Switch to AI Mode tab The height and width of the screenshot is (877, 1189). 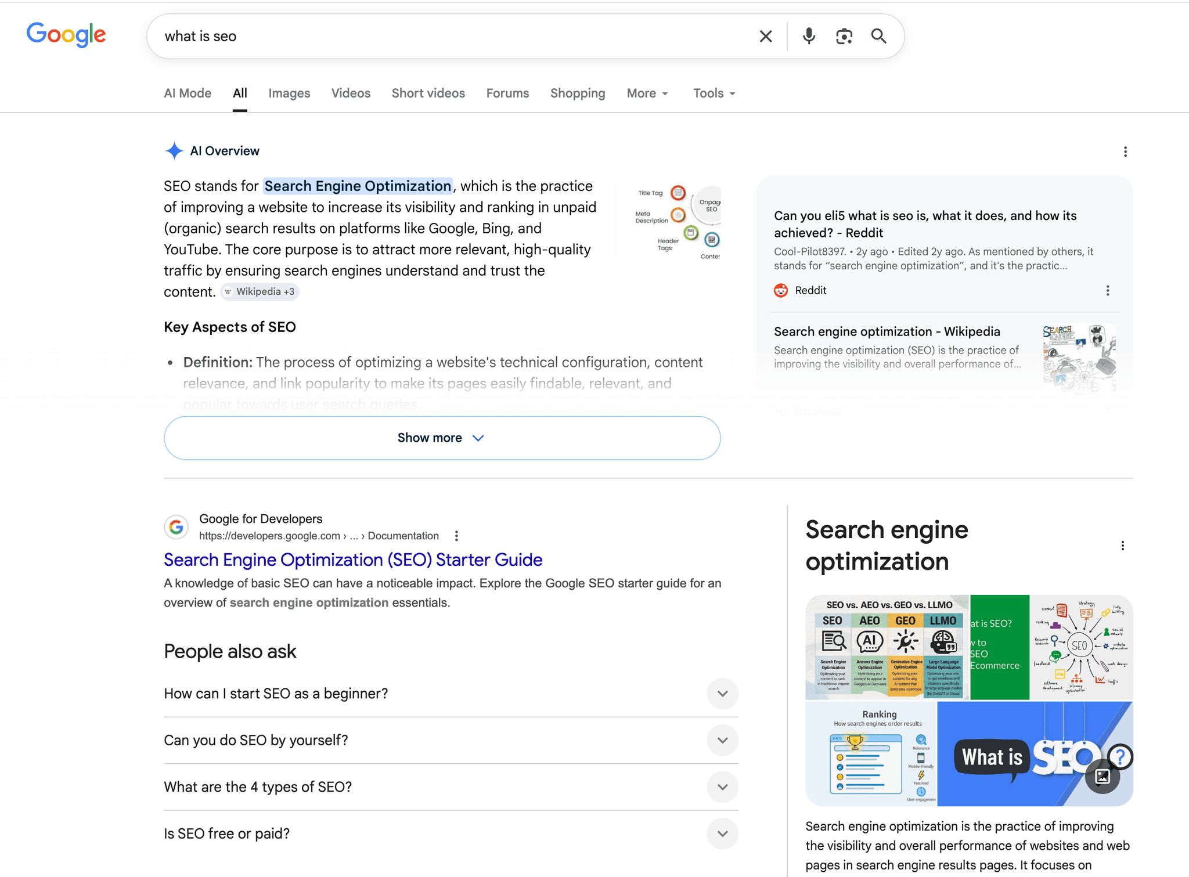coord(188,93)
